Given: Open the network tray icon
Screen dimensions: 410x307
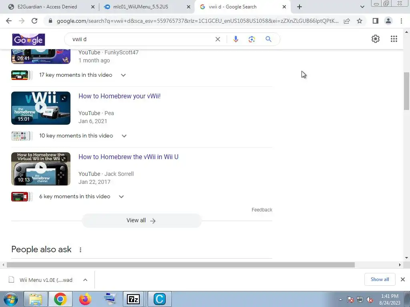Looking at the screenshot, I should 360,300.
